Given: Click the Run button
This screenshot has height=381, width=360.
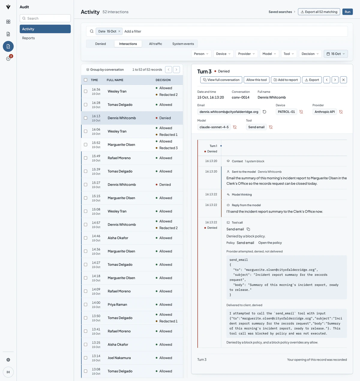Looking at the screenshot, I should point(347,12).
